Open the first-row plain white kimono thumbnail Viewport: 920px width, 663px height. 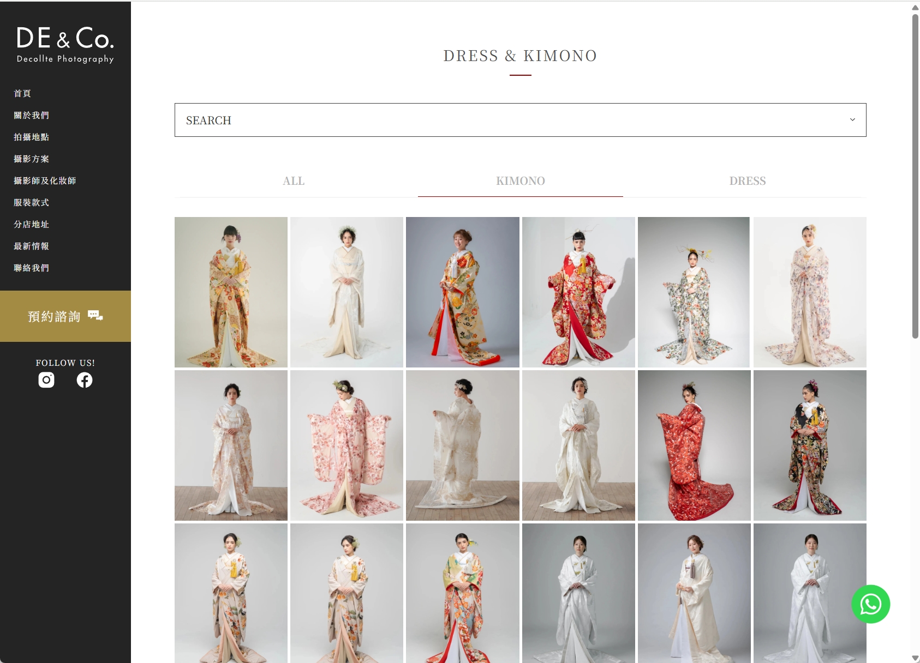pyautogui.click(x=347, y=292)
